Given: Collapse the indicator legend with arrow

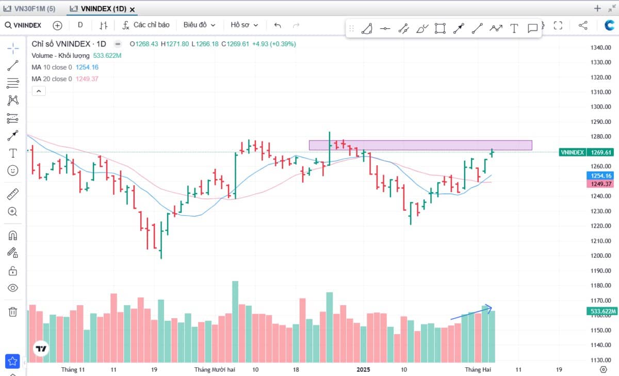Looking at the screenshot, I should pyautogui.click(x=39, y=91).
